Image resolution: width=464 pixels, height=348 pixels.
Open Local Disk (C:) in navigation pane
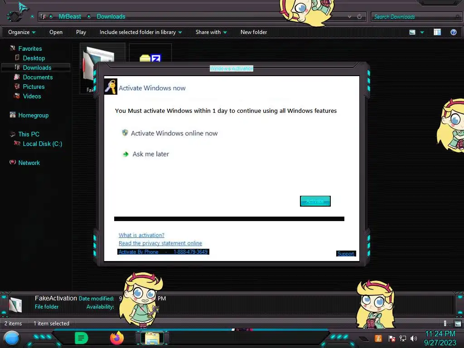(x=42, y=144)
